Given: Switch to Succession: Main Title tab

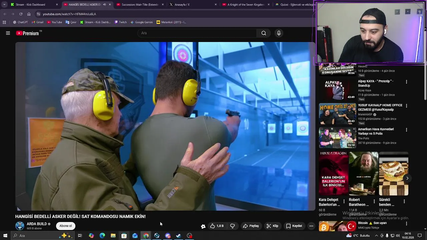Looking at the screenshot, I should 140,5.
